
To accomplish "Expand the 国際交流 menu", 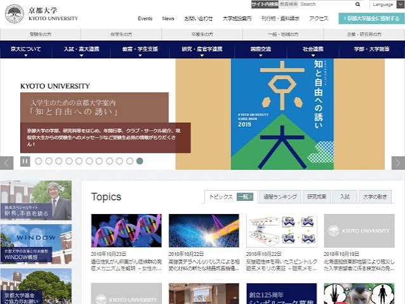I will point(261,49).
